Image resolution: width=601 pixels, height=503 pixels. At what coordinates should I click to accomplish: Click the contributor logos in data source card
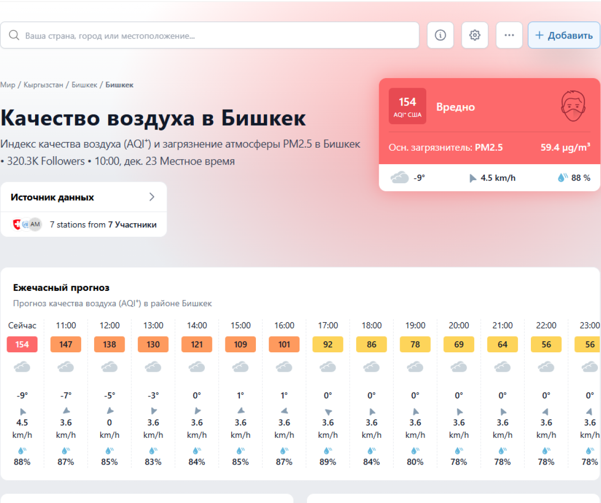(27, 225)
